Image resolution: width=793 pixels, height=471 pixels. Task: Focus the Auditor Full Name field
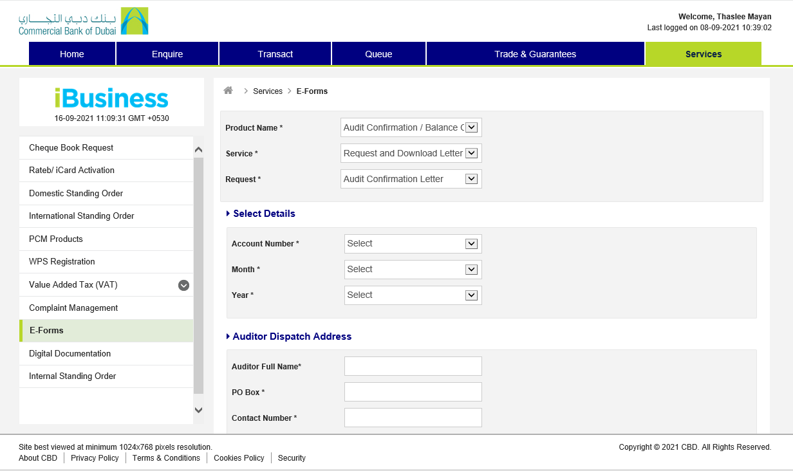tap(413, 366)
